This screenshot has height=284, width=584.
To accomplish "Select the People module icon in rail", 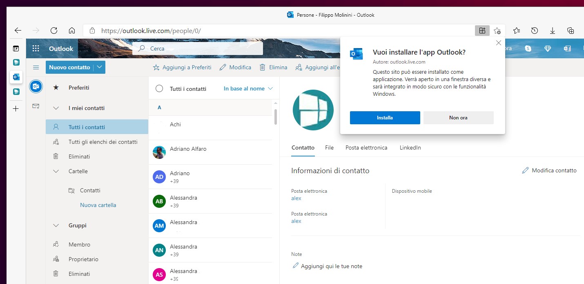I will pyautogui.click(x=36, y=86).
